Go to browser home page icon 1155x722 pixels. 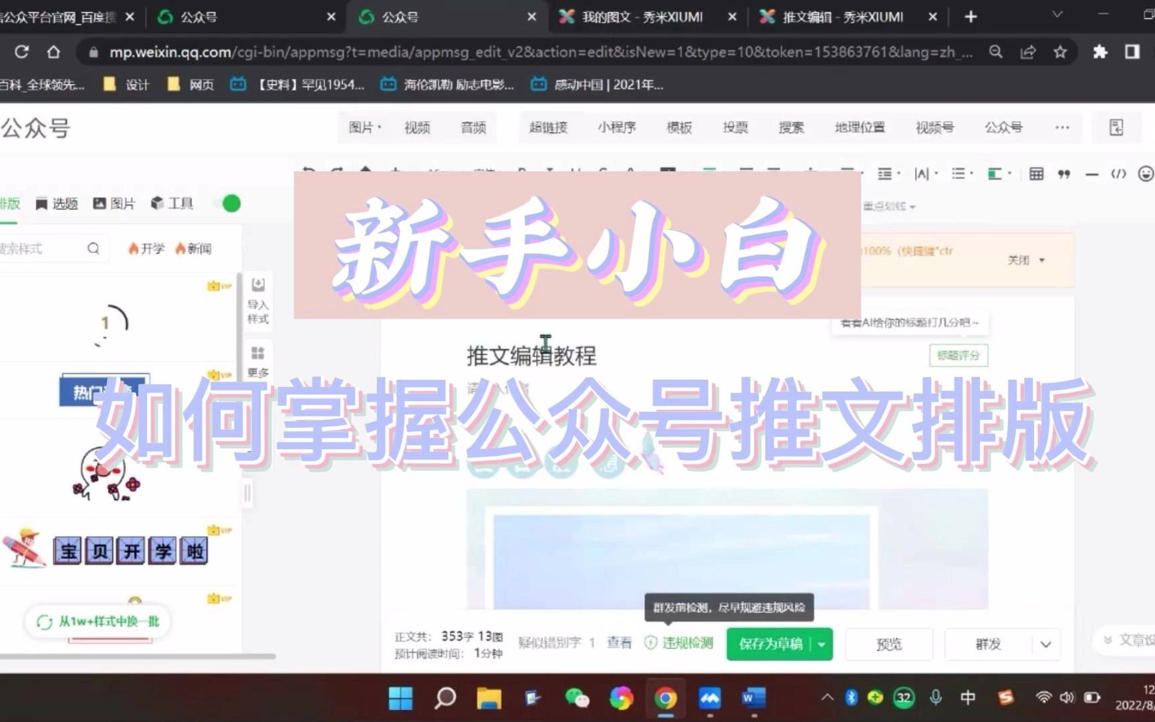pyautogui.click(x=53, y=52)
